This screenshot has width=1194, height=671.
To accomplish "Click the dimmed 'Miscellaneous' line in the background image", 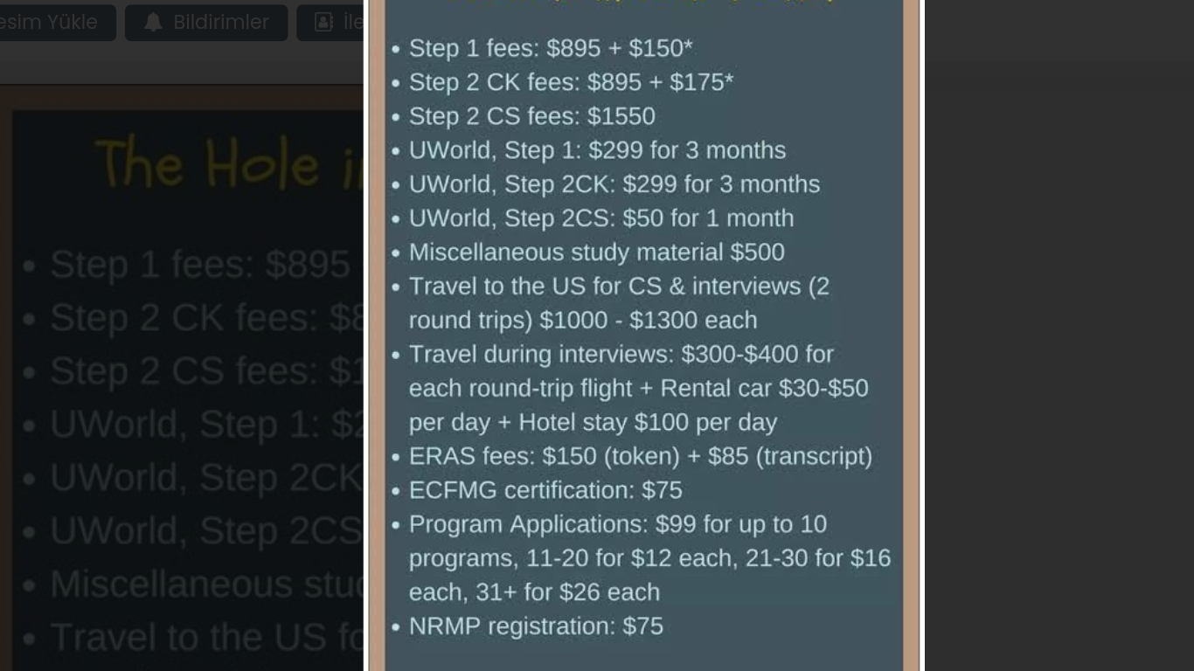I will tap(206, 585).
